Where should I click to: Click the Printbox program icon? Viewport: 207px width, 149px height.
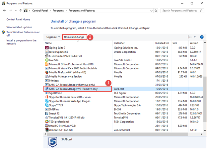click(x=47, y=80)
